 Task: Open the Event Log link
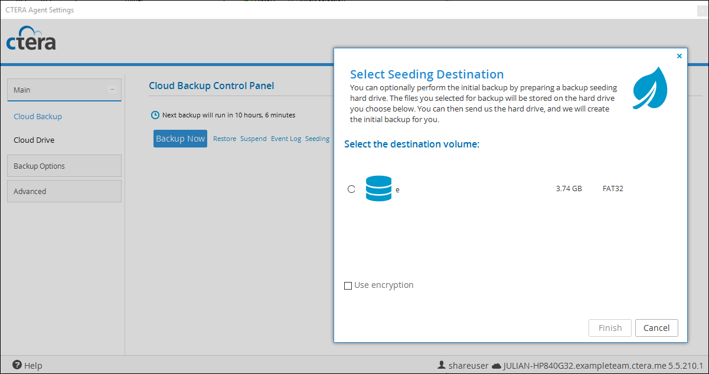coord(286,139)
